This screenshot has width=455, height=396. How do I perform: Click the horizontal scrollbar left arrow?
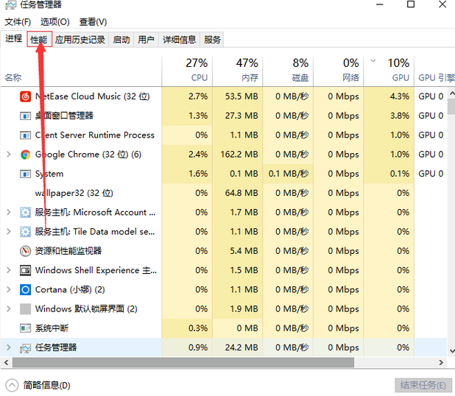[x=7, y=362]
